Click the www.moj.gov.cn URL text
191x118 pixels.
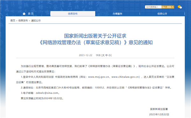pyautogui.click(x=99, y=77)
